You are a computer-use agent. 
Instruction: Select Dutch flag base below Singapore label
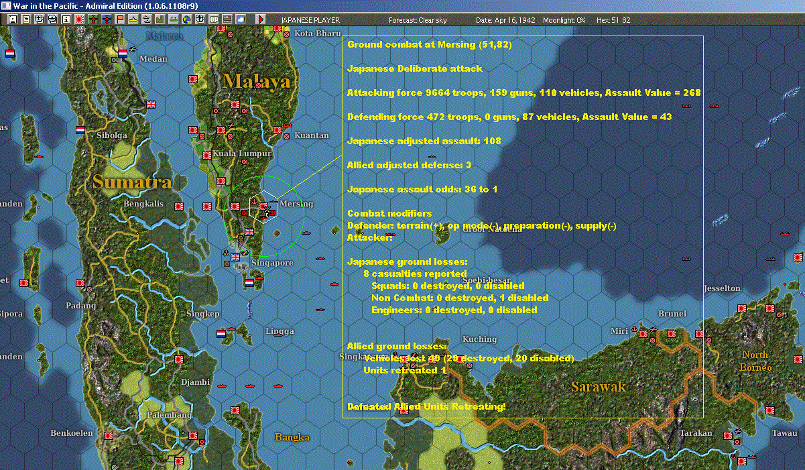249,284
